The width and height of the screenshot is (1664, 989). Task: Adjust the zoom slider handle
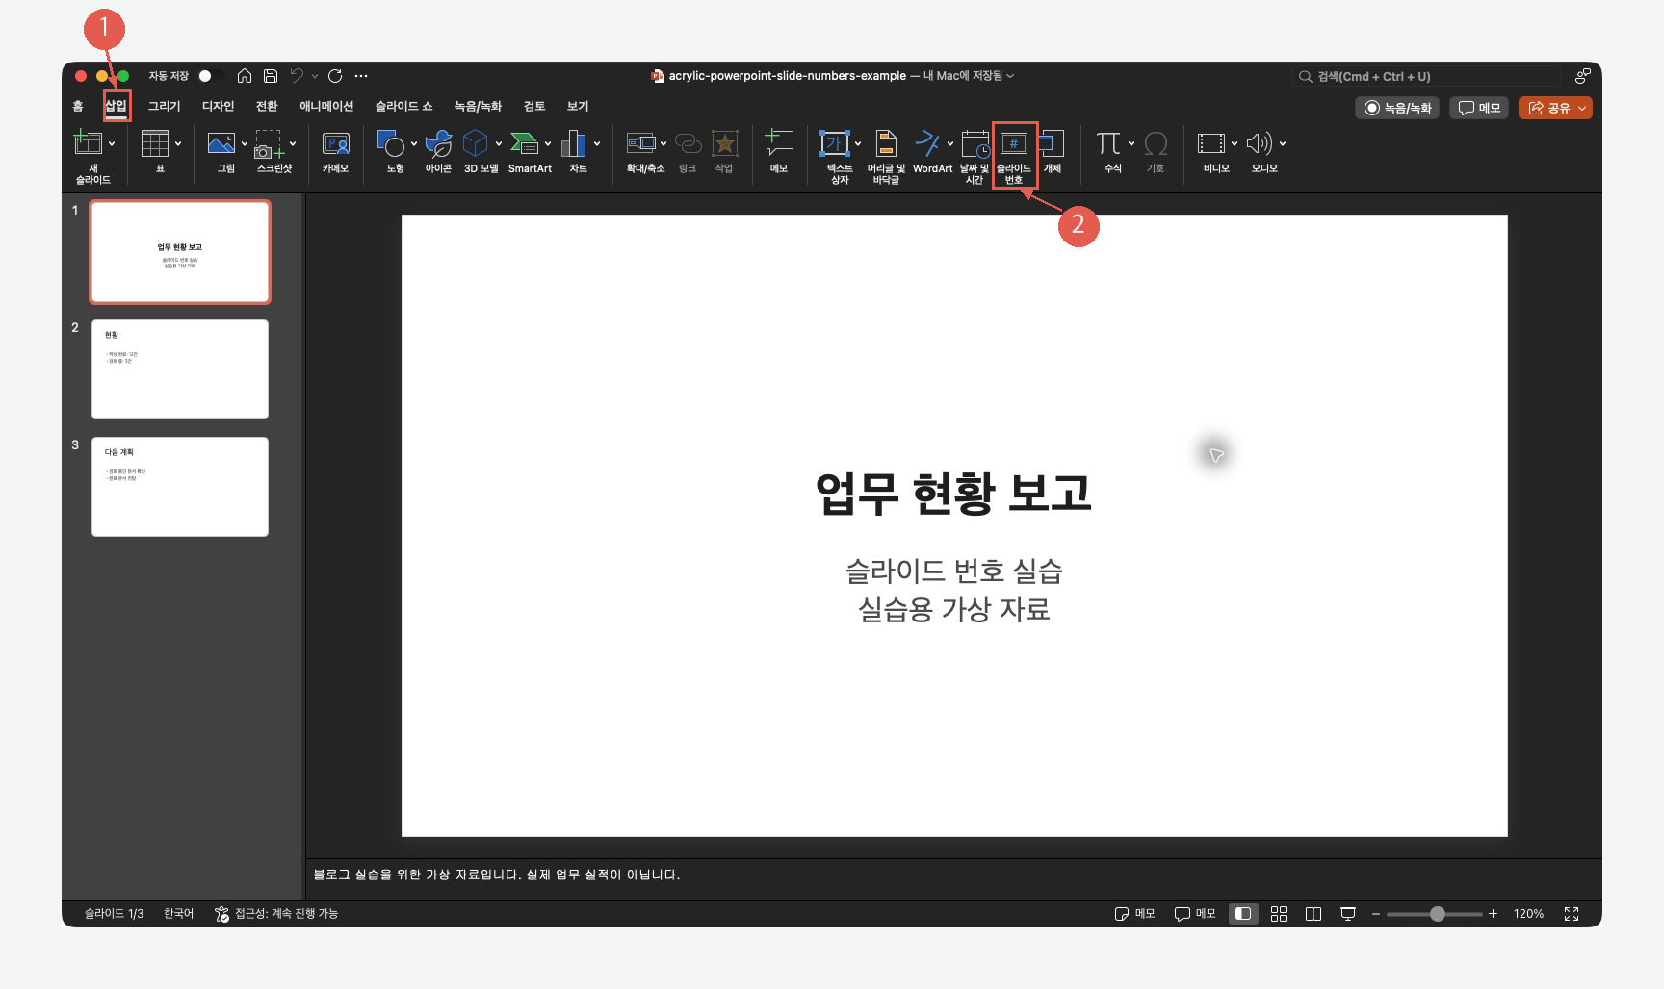pyautogui.click(x=1438, y=914)
